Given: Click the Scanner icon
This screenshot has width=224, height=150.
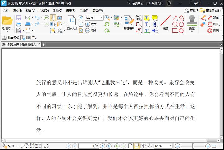Looking at the screenshot, I should pyautogui.click(x=28, y=24).
